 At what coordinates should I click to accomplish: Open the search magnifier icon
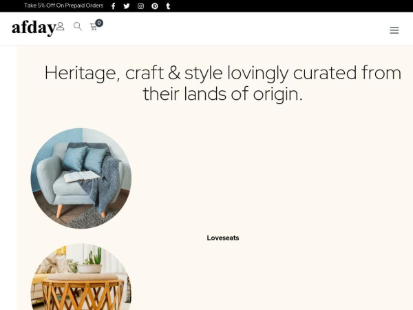(x=77, y=26)
